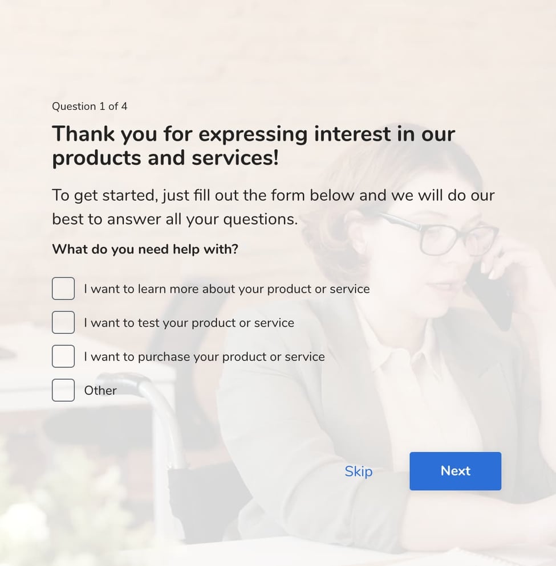This screenshot has height=566, width=556.
Task: Click the 'I want to learn more' label text
Action: tap(227, 289)
